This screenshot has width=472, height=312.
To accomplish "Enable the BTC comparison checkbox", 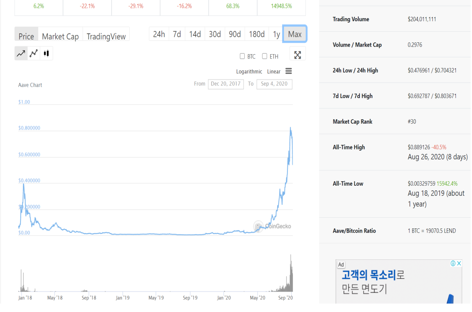I will pos(242,56).
